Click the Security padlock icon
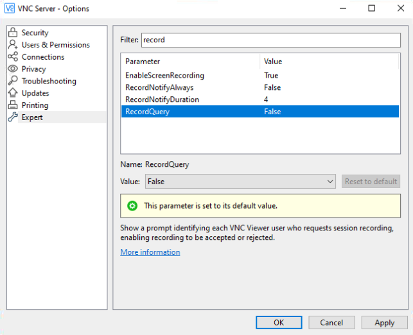This screenshot has width=413, height=335. point(13,32)
